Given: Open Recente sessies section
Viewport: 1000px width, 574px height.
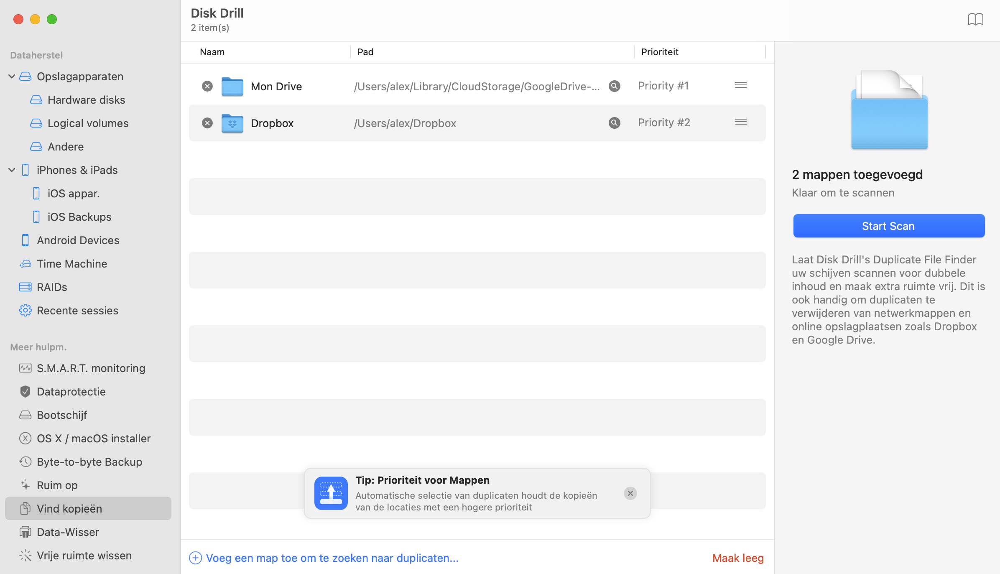Looking at the screenshot, I should [78, 310].
